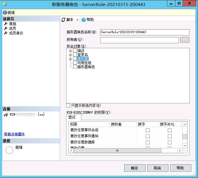Viewport: 198px width, 178px height.
Task: Switch to the 显式 tab
Action: (x=74, y=117)
